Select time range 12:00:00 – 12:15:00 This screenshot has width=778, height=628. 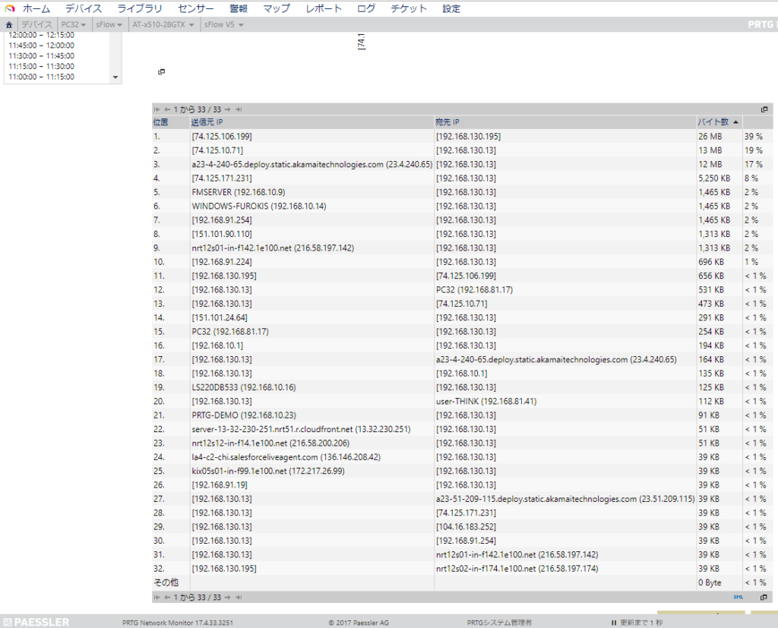tap(41, 35)
